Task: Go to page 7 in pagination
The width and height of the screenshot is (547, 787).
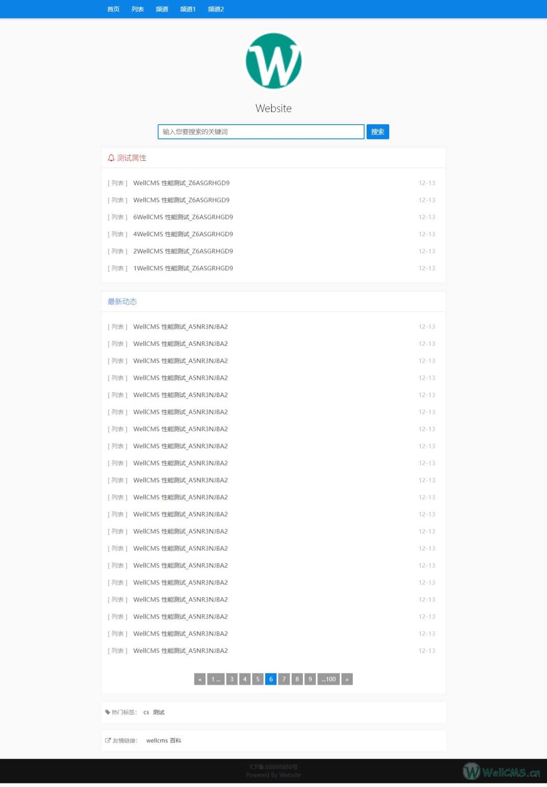Action: click(284, 679)
